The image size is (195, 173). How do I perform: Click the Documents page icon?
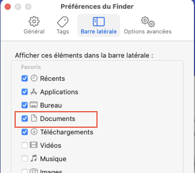coord(34,118)
